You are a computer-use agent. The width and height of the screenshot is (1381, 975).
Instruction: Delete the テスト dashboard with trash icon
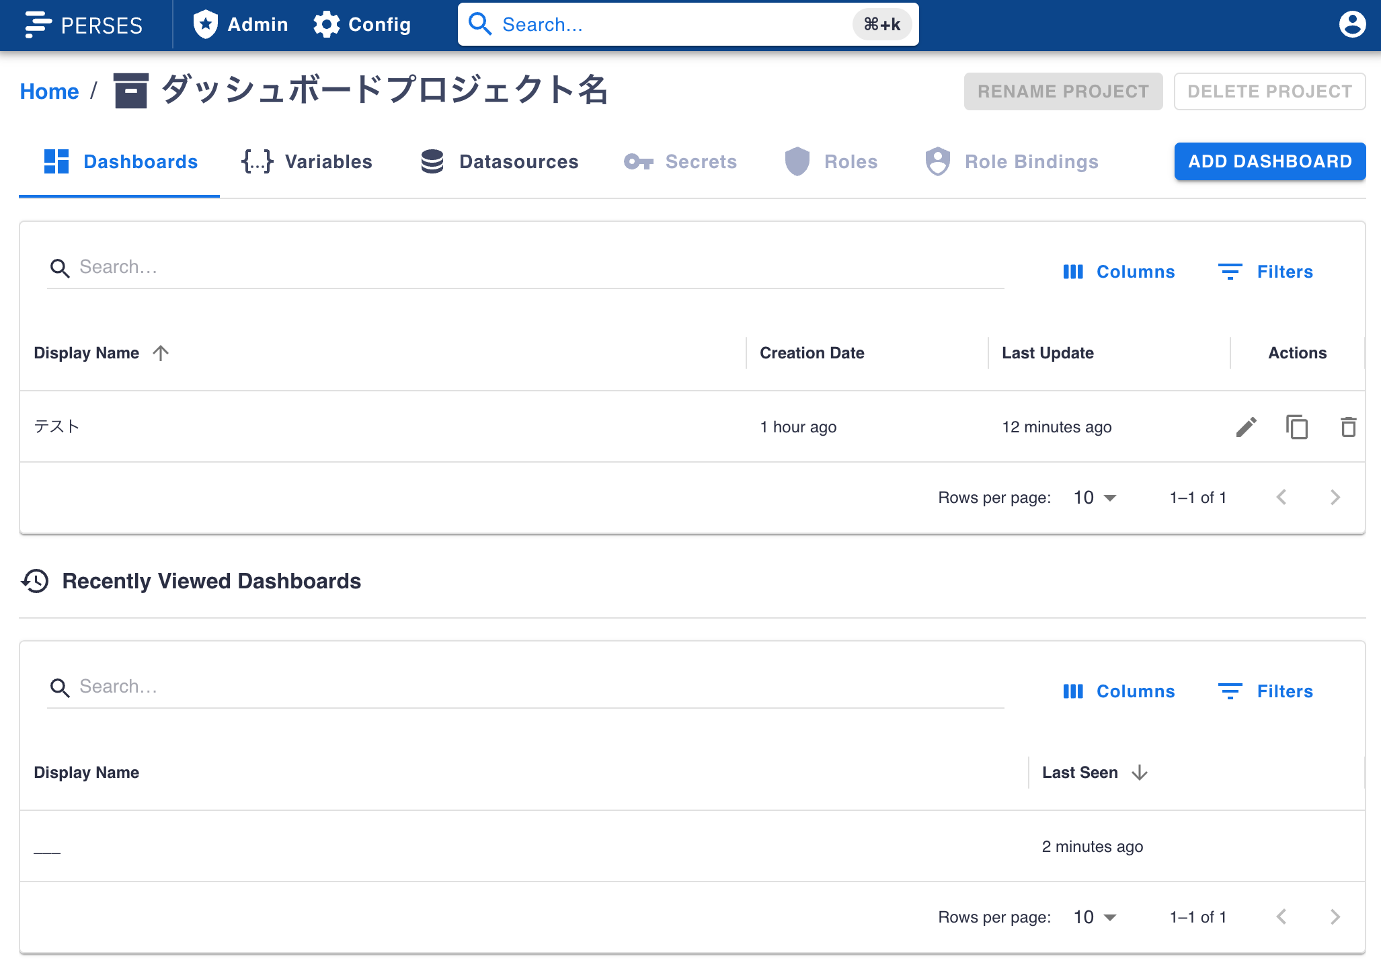tap(1348, 426)
